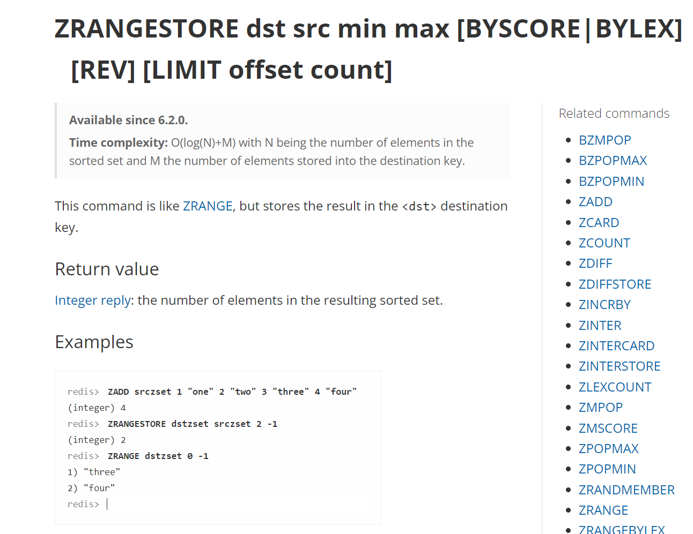Open the BZPOPMIN related command
693x534 pixels.
pyautogui.click(x=611, y=181)
